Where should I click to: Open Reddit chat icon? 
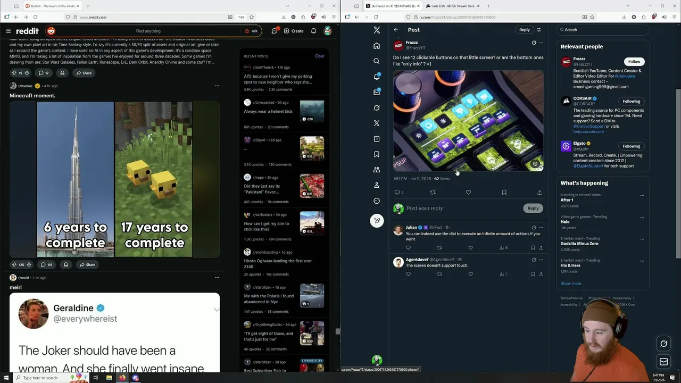(x=275, y=31)
